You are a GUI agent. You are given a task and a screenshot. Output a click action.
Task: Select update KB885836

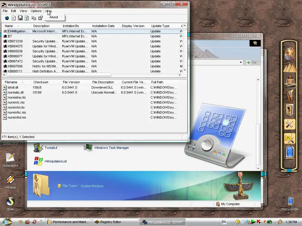(92, 51)
